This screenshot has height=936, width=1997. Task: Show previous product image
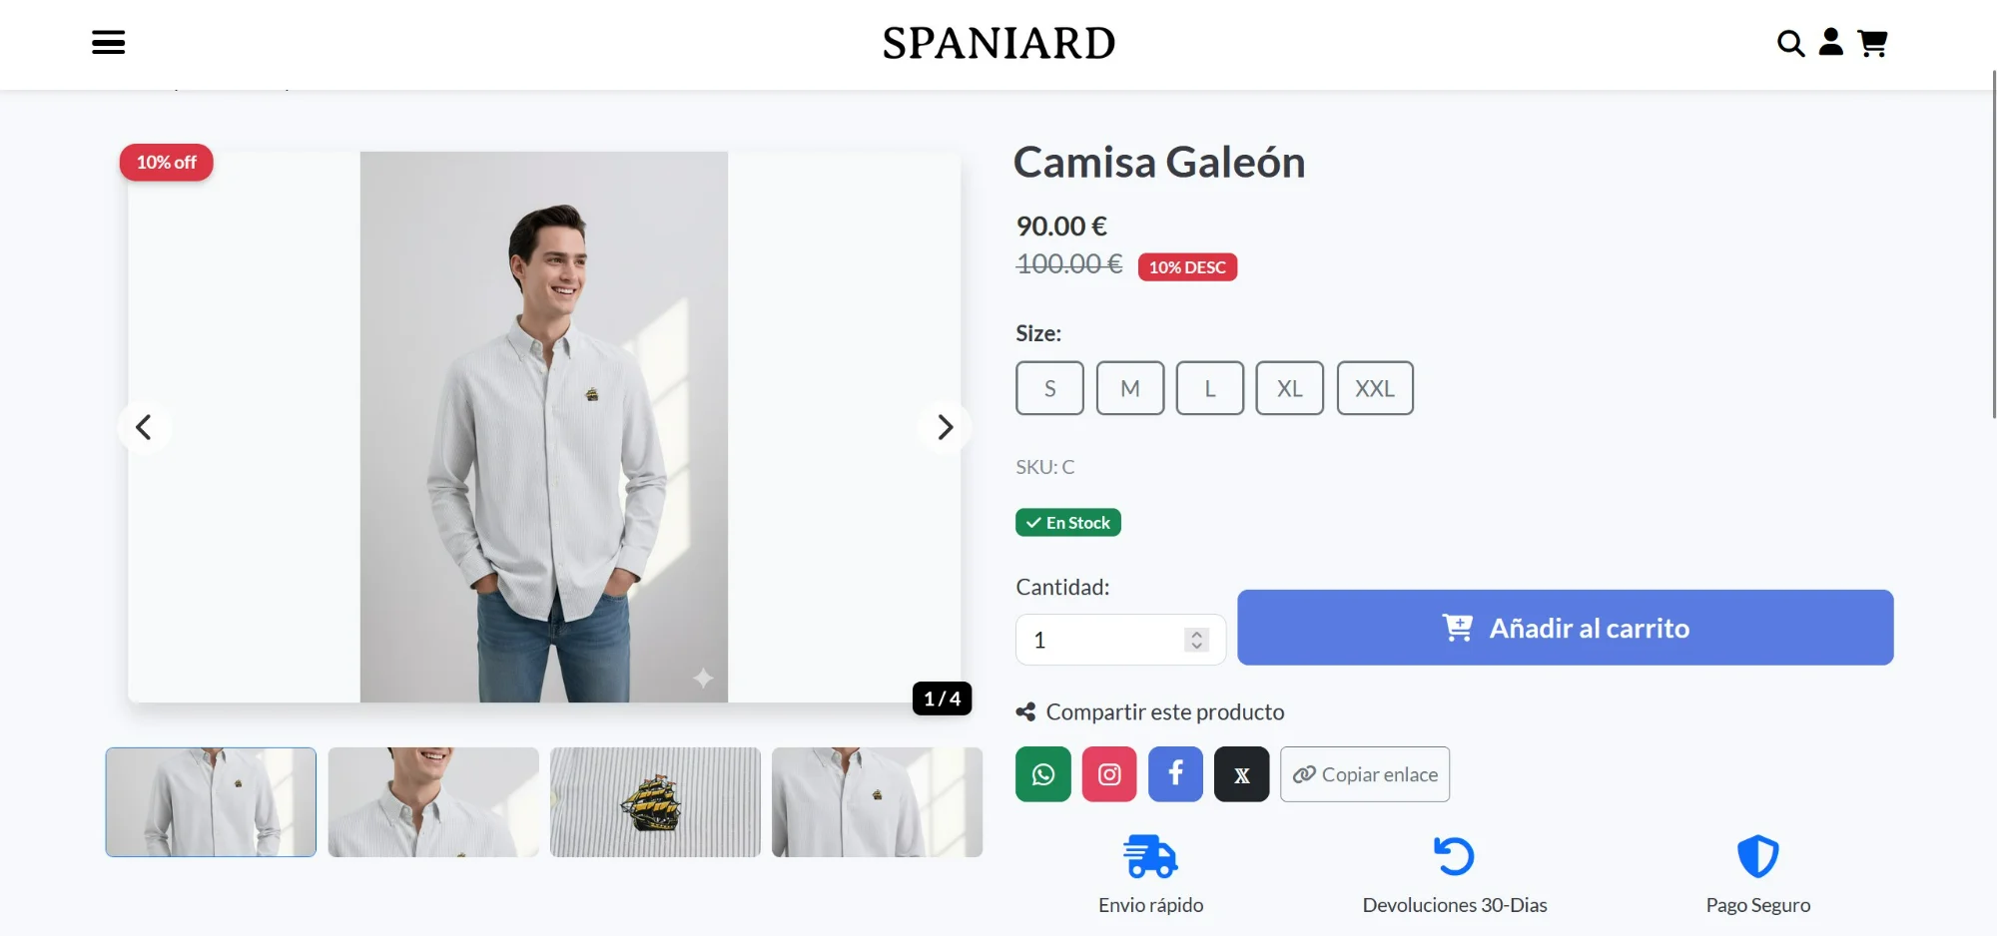(x=144, y=427)
